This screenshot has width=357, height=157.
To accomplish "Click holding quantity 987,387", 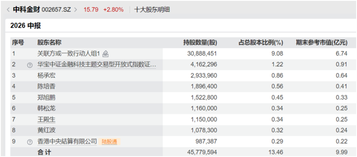I will coord(206,141).
